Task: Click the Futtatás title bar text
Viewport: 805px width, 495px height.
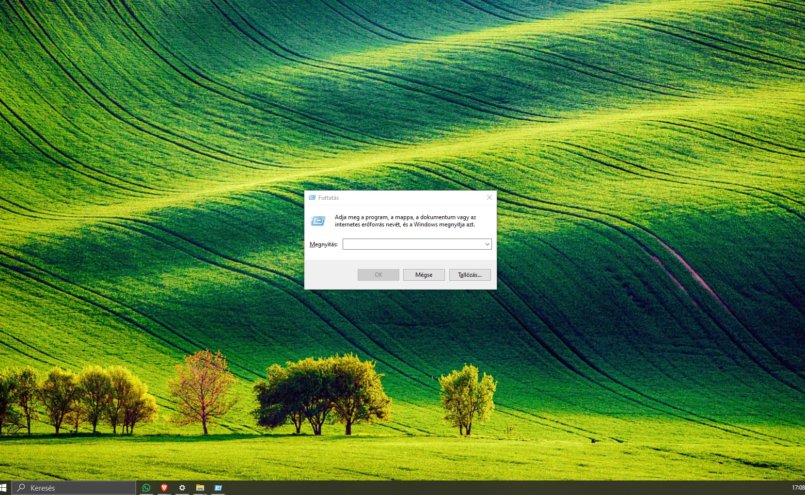Action: tap(329, 198)
